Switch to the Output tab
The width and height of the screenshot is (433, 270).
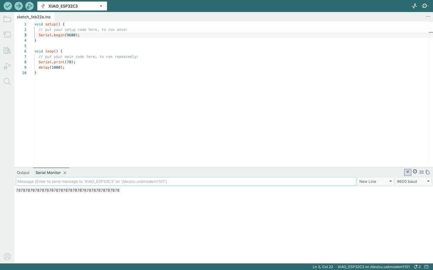click(23, 172)
